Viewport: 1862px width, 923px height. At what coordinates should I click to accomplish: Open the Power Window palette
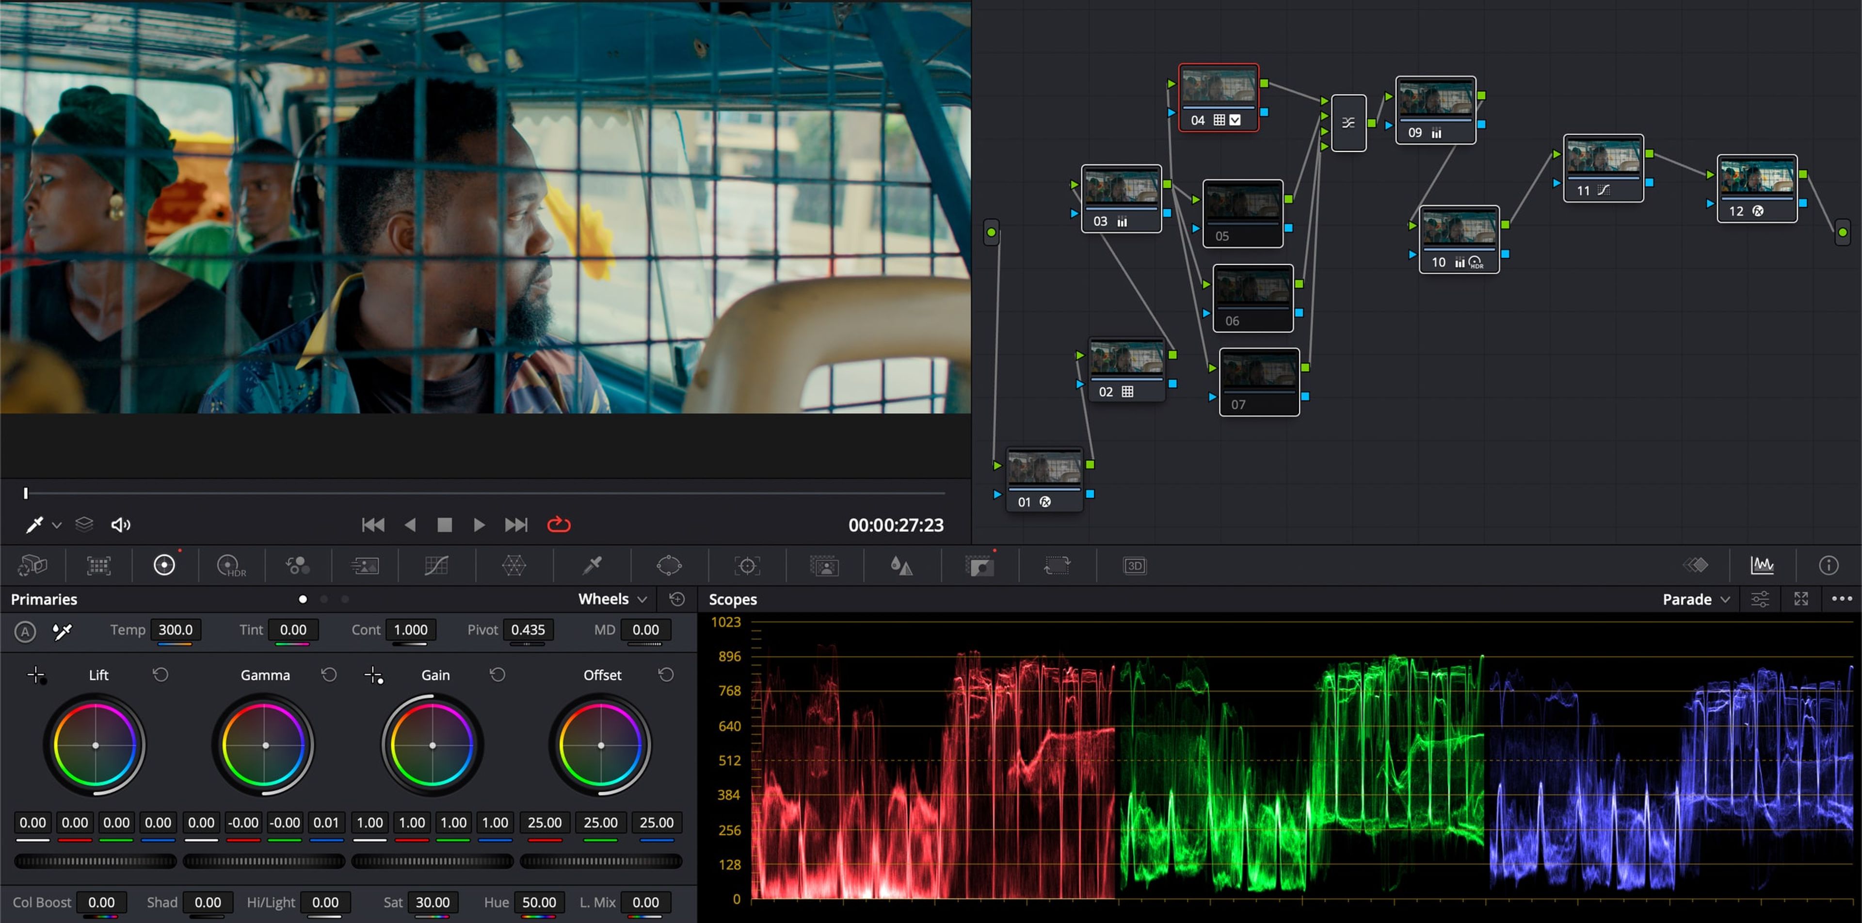pyautogui.click(x=669, y=565)
